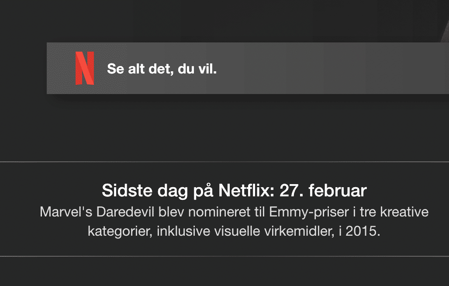Click the year "2015" in the description
The image size is (449, 286).
tap(362, 230)
